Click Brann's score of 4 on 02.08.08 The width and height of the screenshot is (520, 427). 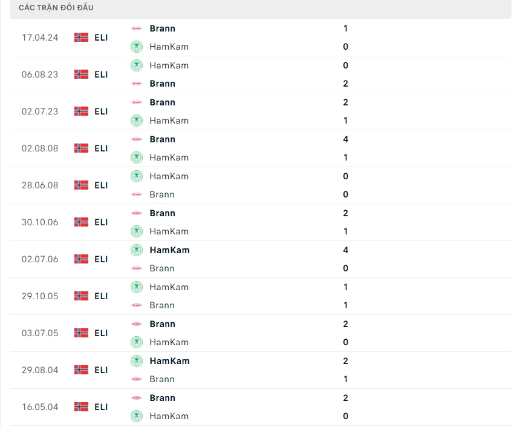click(345, 139)
